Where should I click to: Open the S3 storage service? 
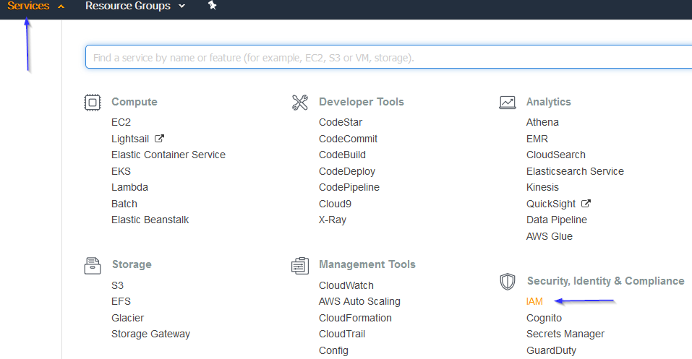click(x=117, y=285)
